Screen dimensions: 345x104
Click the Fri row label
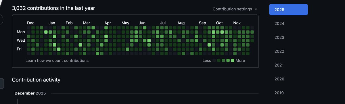(19, 49)
